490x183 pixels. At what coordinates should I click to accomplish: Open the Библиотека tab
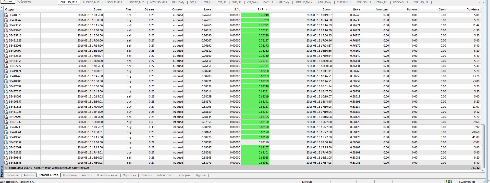(165, 175)
